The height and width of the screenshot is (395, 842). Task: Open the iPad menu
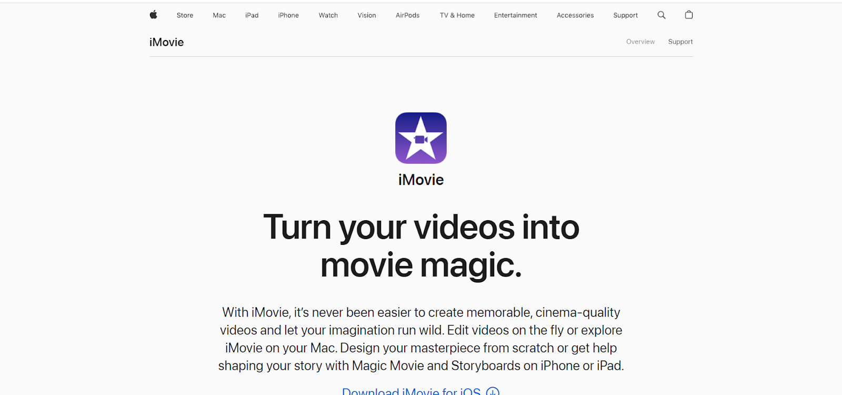point(252,15)
